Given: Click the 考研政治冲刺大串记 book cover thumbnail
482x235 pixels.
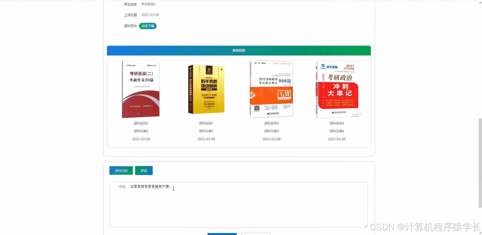Looking at the screenshot, I should [337, 89].
